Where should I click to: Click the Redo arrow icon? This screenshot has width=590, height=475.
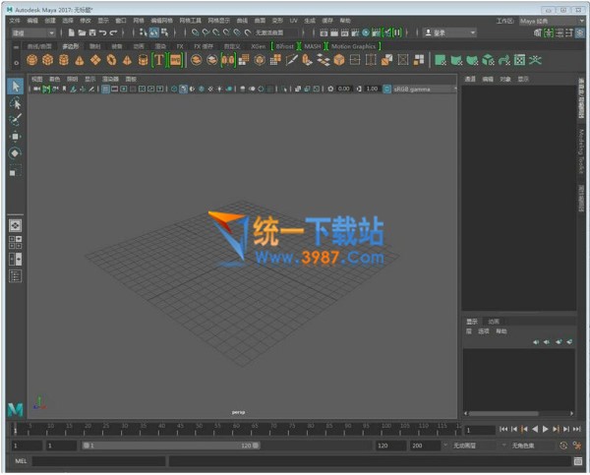pos(113,32)
